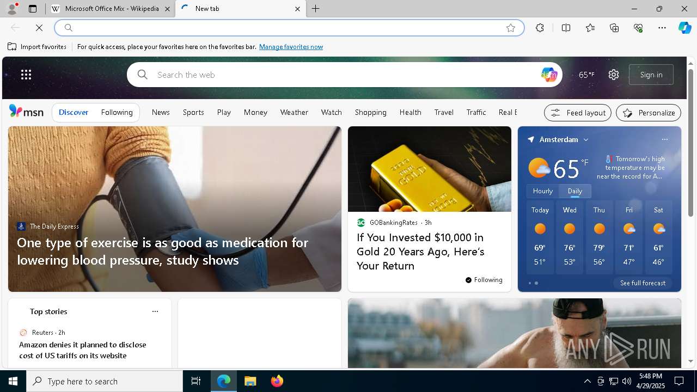Click Manage favorites now link
This screenshot has width=697, height=392.
point(291,47)
